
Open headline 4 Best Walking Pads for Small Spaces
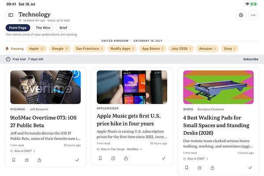(x=216, y=125)
